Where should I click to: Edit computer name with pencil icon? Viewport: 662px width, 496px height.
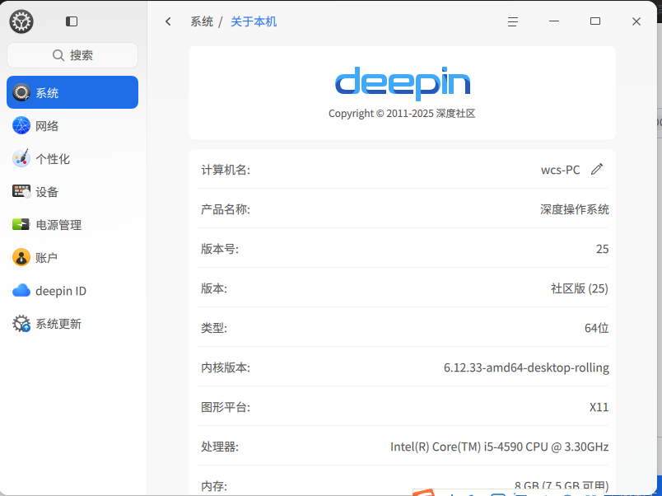point(597,169)
